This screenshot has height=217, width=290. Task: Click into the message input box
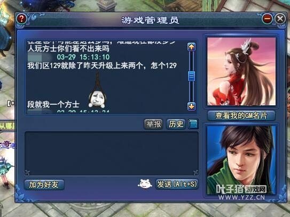point(112,154)
